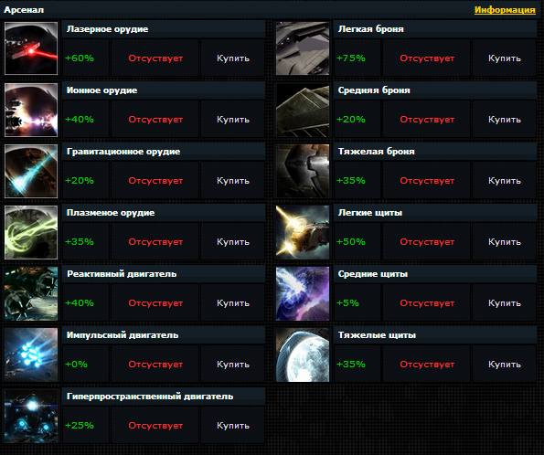Buy the Лазерное орудие with Купить
Image resolution: width=544 pixels, height=455 pixels.
point(233,58)
